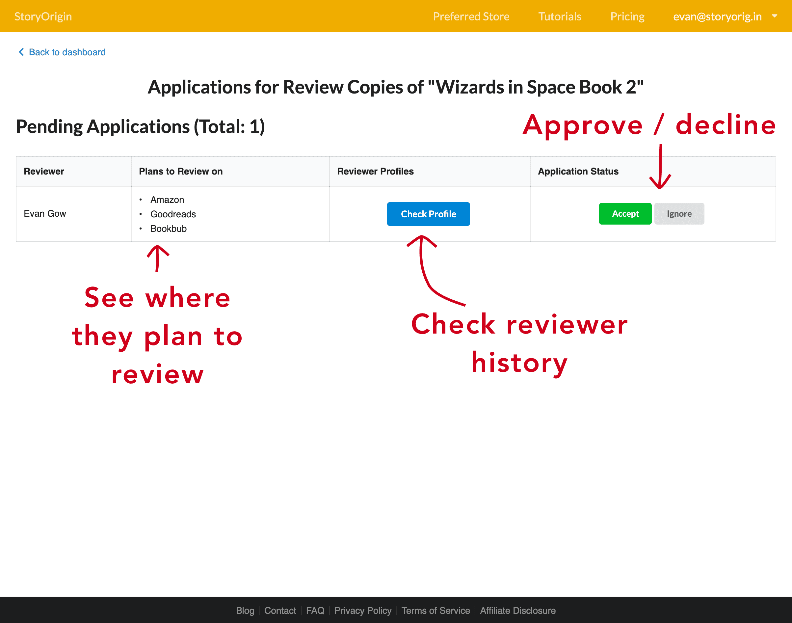Click the reviewer name Evan Gow
The image size is (792, 623).
pos(45,213)
